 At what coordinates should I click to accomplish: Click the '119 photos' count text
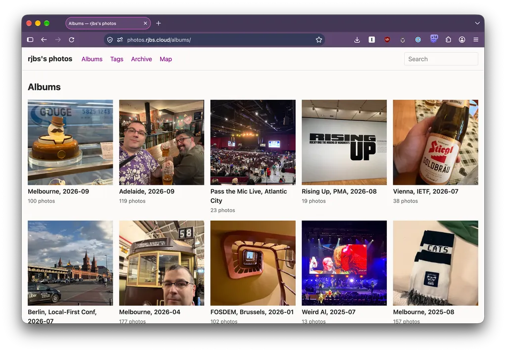[132, 201]
